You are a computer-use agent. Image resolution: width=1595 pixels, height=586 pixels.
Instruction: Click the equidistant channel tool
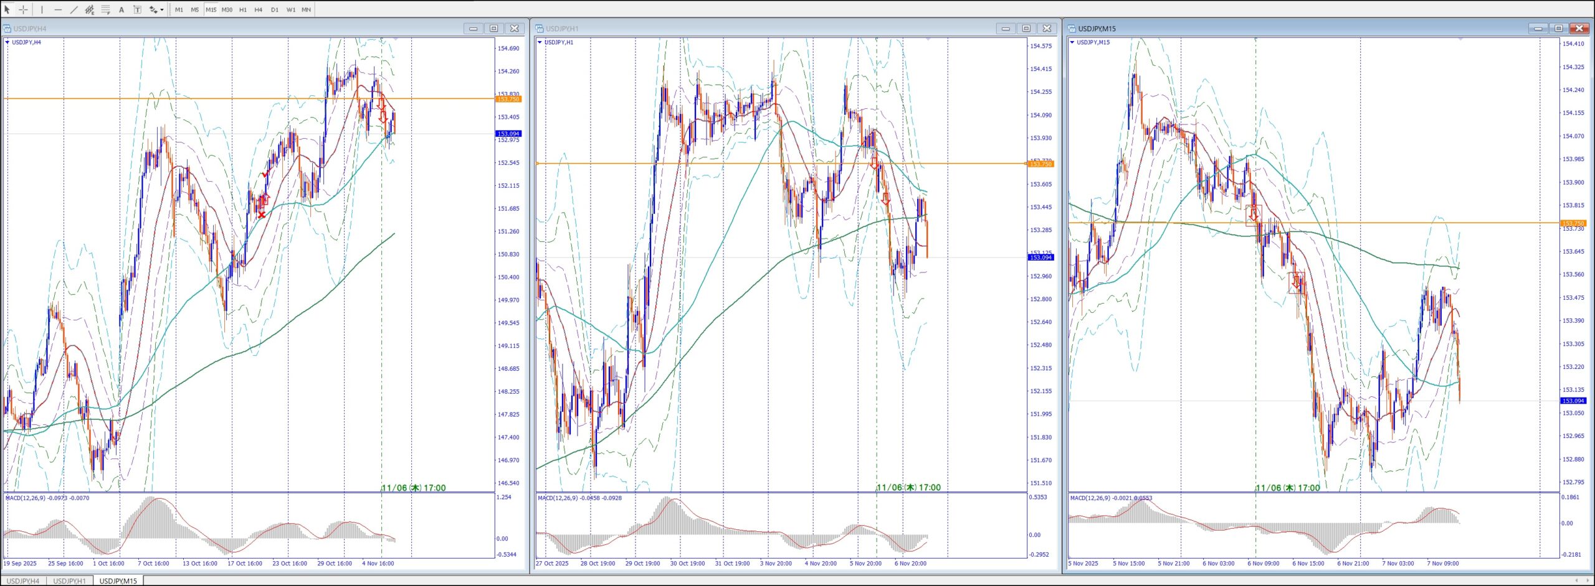tap(90, 9)
